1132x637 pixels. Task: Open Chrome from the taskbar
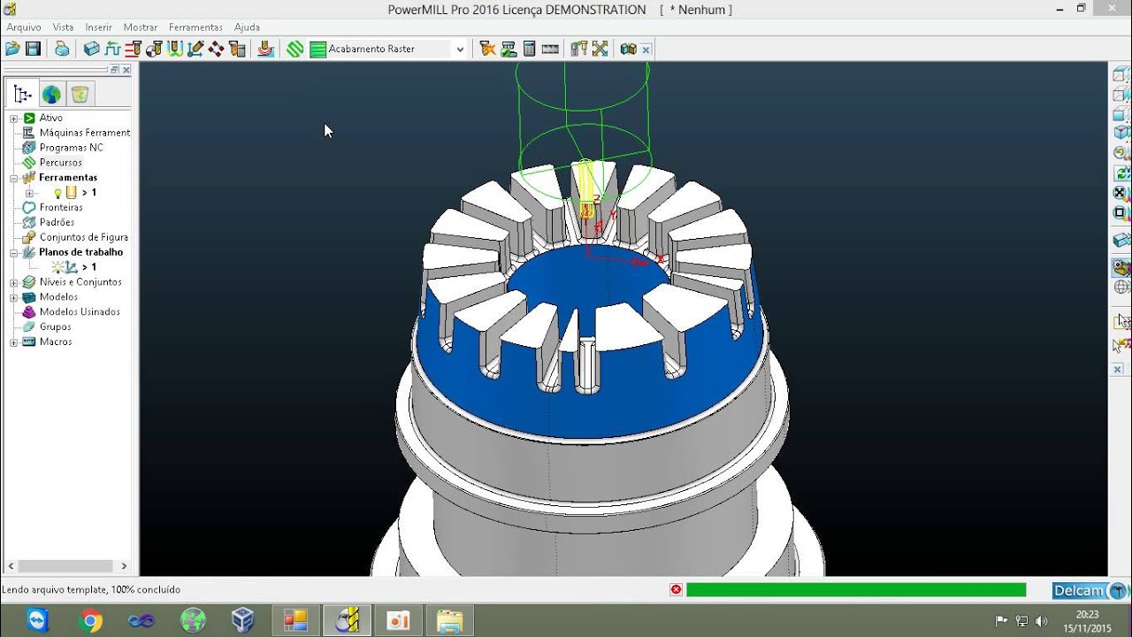(89, 621)
